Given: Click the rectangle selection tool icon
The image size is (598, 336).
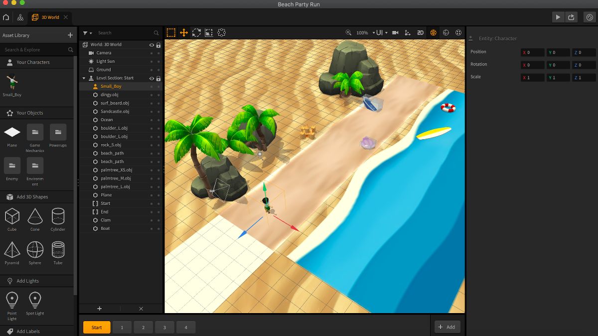Looking at the screenshot, I should [x=171, y=32].
